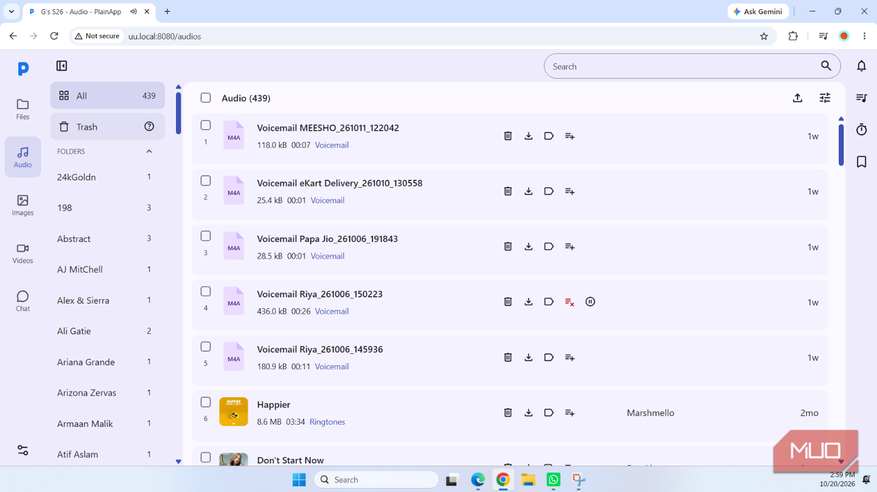Open the audio filter/sort options icon
Image resolution: width=877 pixels, height=492 pixels.
825,98
